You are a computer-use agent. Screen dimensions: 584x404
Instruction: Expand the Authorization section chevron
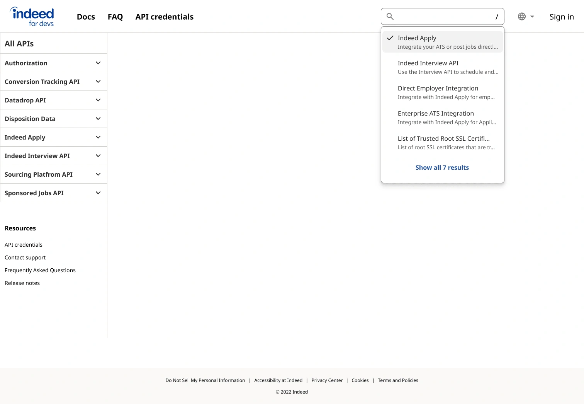click(98, 63)
